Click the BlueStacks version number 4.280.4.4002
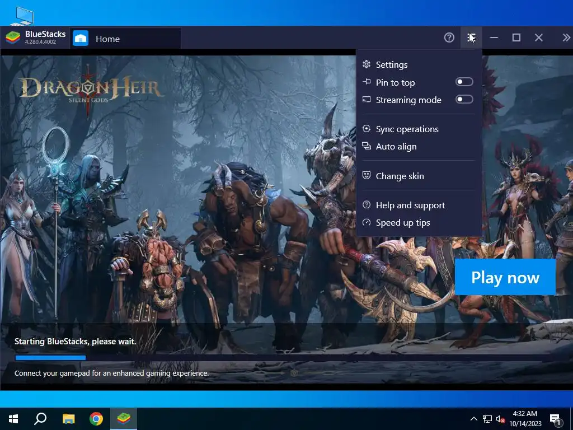 [x=40, y=42]
